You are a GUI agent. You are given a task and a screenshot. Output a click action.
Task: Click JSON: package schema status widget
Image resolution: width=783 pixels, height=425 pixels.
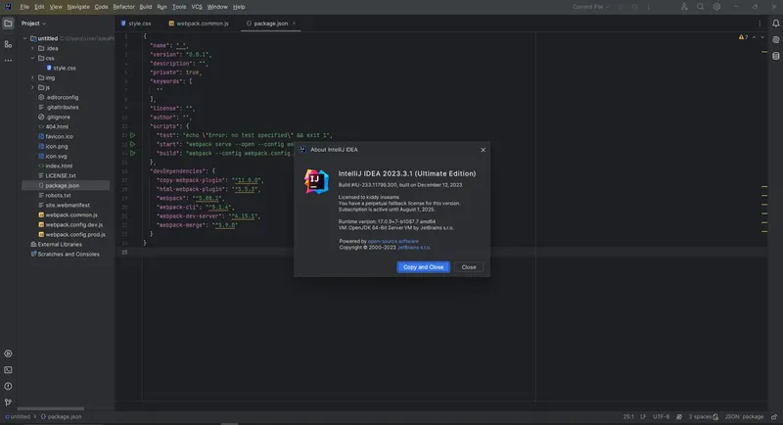(744, 417)
